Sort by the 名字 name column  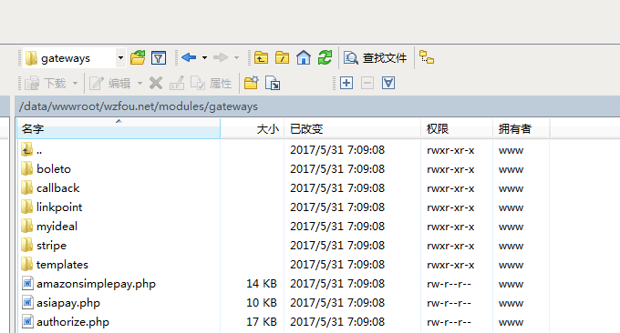click(119, 129)
